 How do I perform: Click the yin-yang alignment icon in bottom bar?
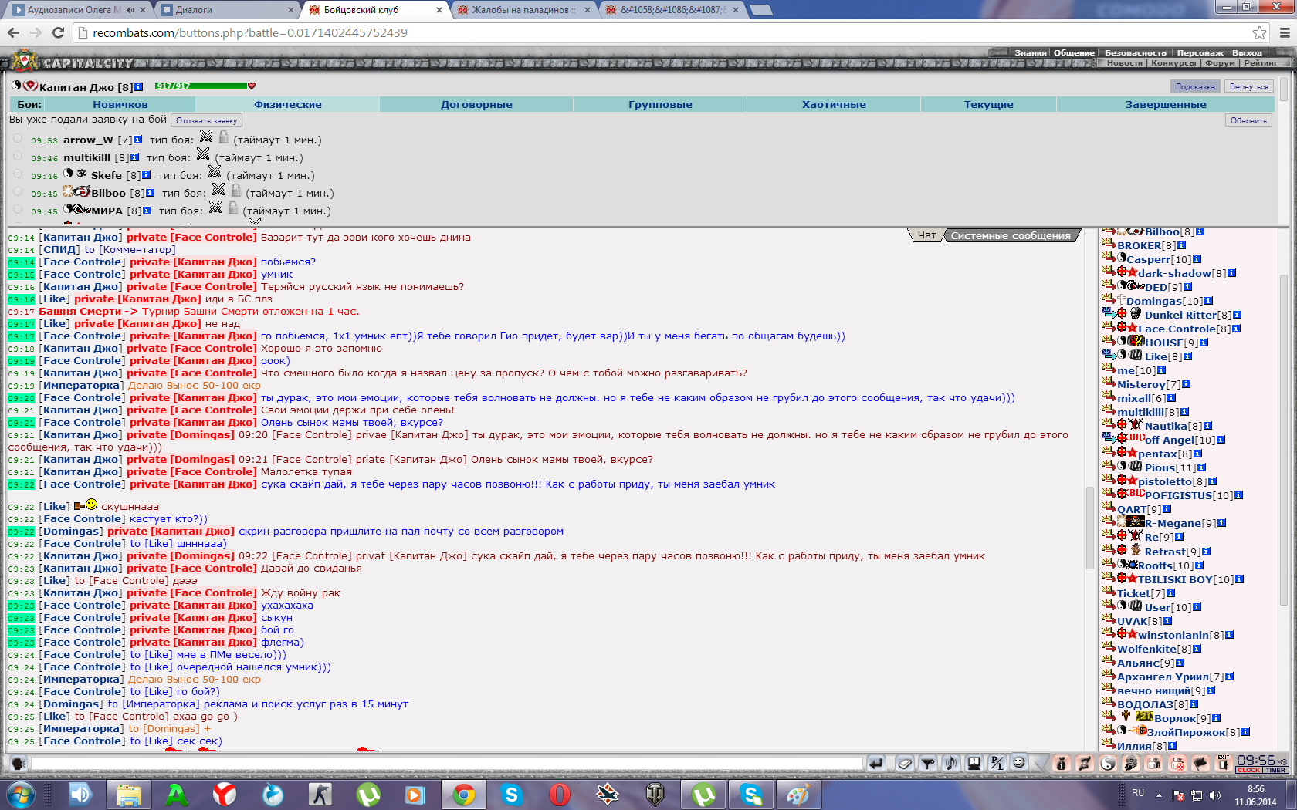tap(1108, 763)
